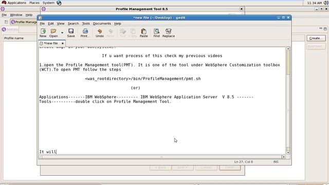This screenshot has width=329, height=185.
Task: Open the gedit Documents menu
Action: point(102,24)
